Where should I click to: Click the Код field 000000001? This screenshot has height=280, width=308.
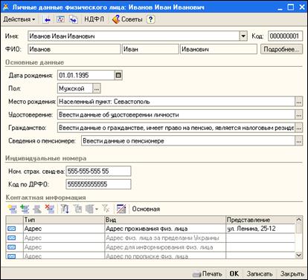click(285, 36)
